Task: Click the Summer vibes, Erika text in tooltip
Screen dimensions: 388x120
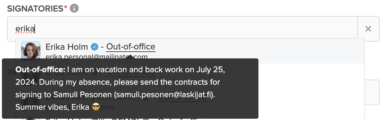Action: [x=52, y=107]
